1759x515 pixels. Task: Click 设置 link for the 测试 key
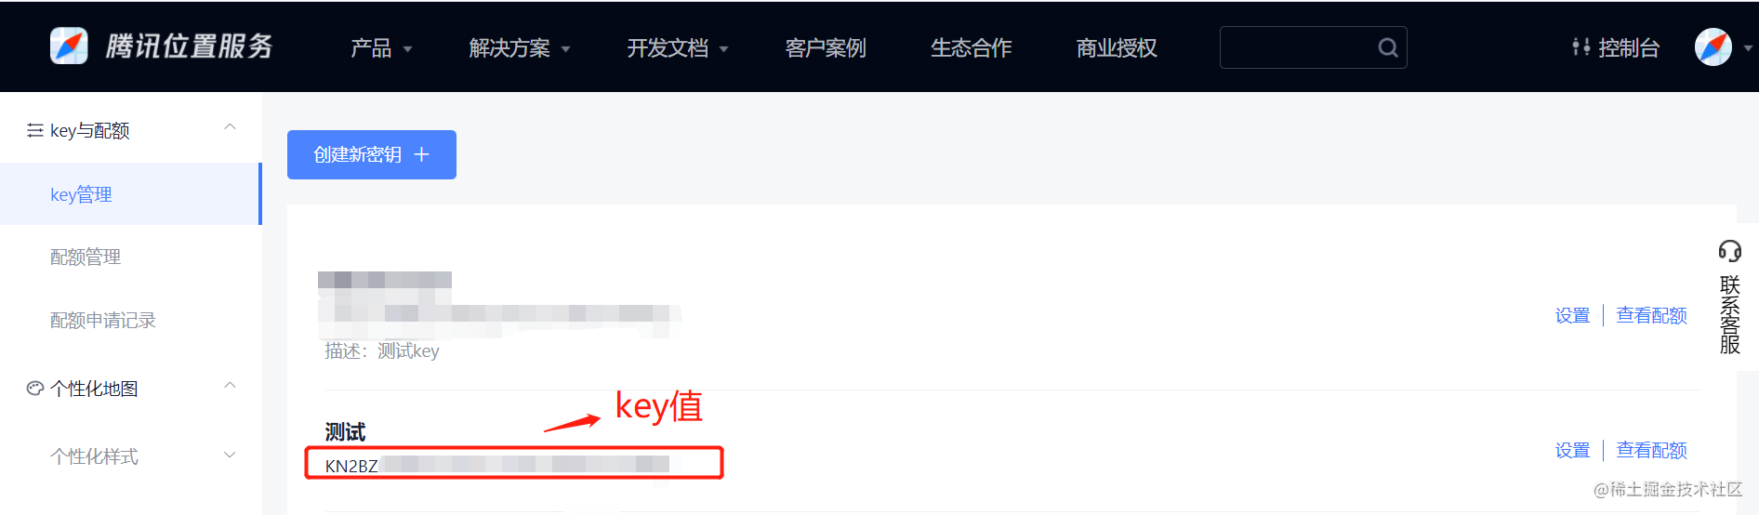coord(1573,450)
